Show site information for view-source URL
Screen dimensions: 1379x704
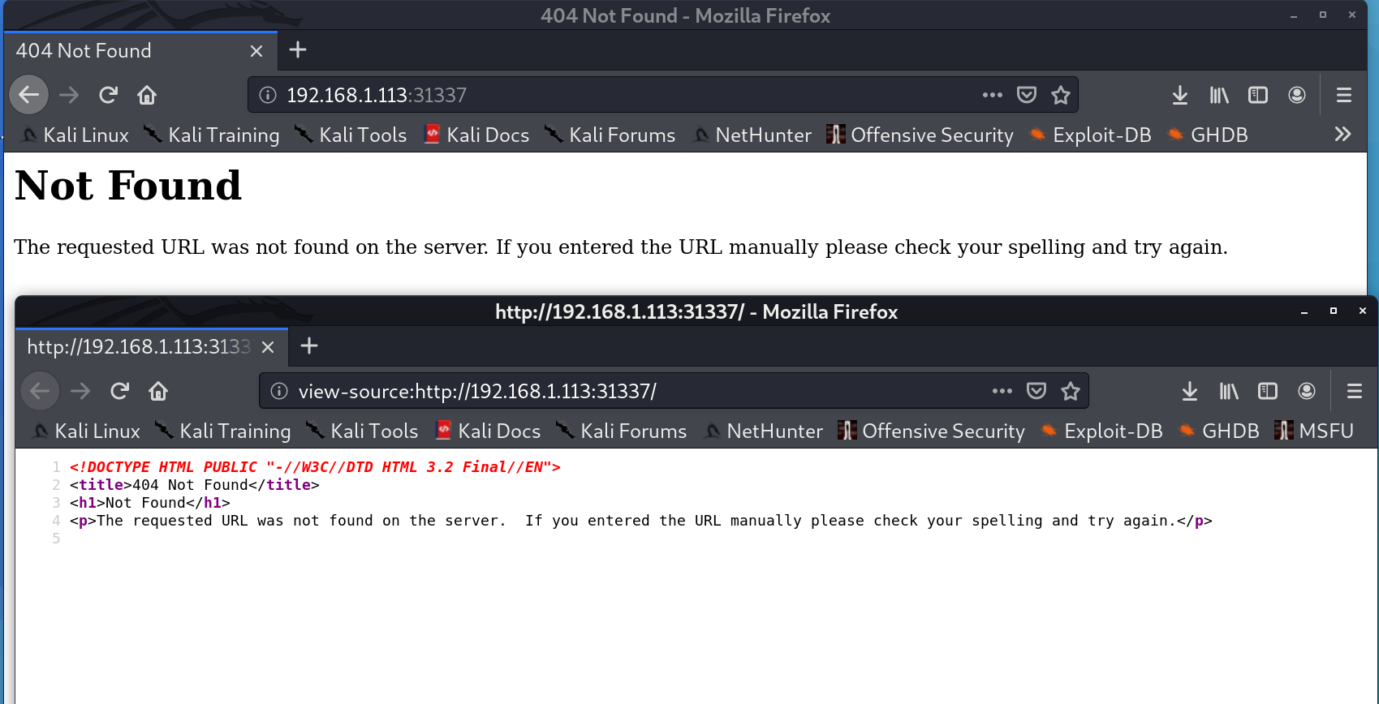point(279,392)
